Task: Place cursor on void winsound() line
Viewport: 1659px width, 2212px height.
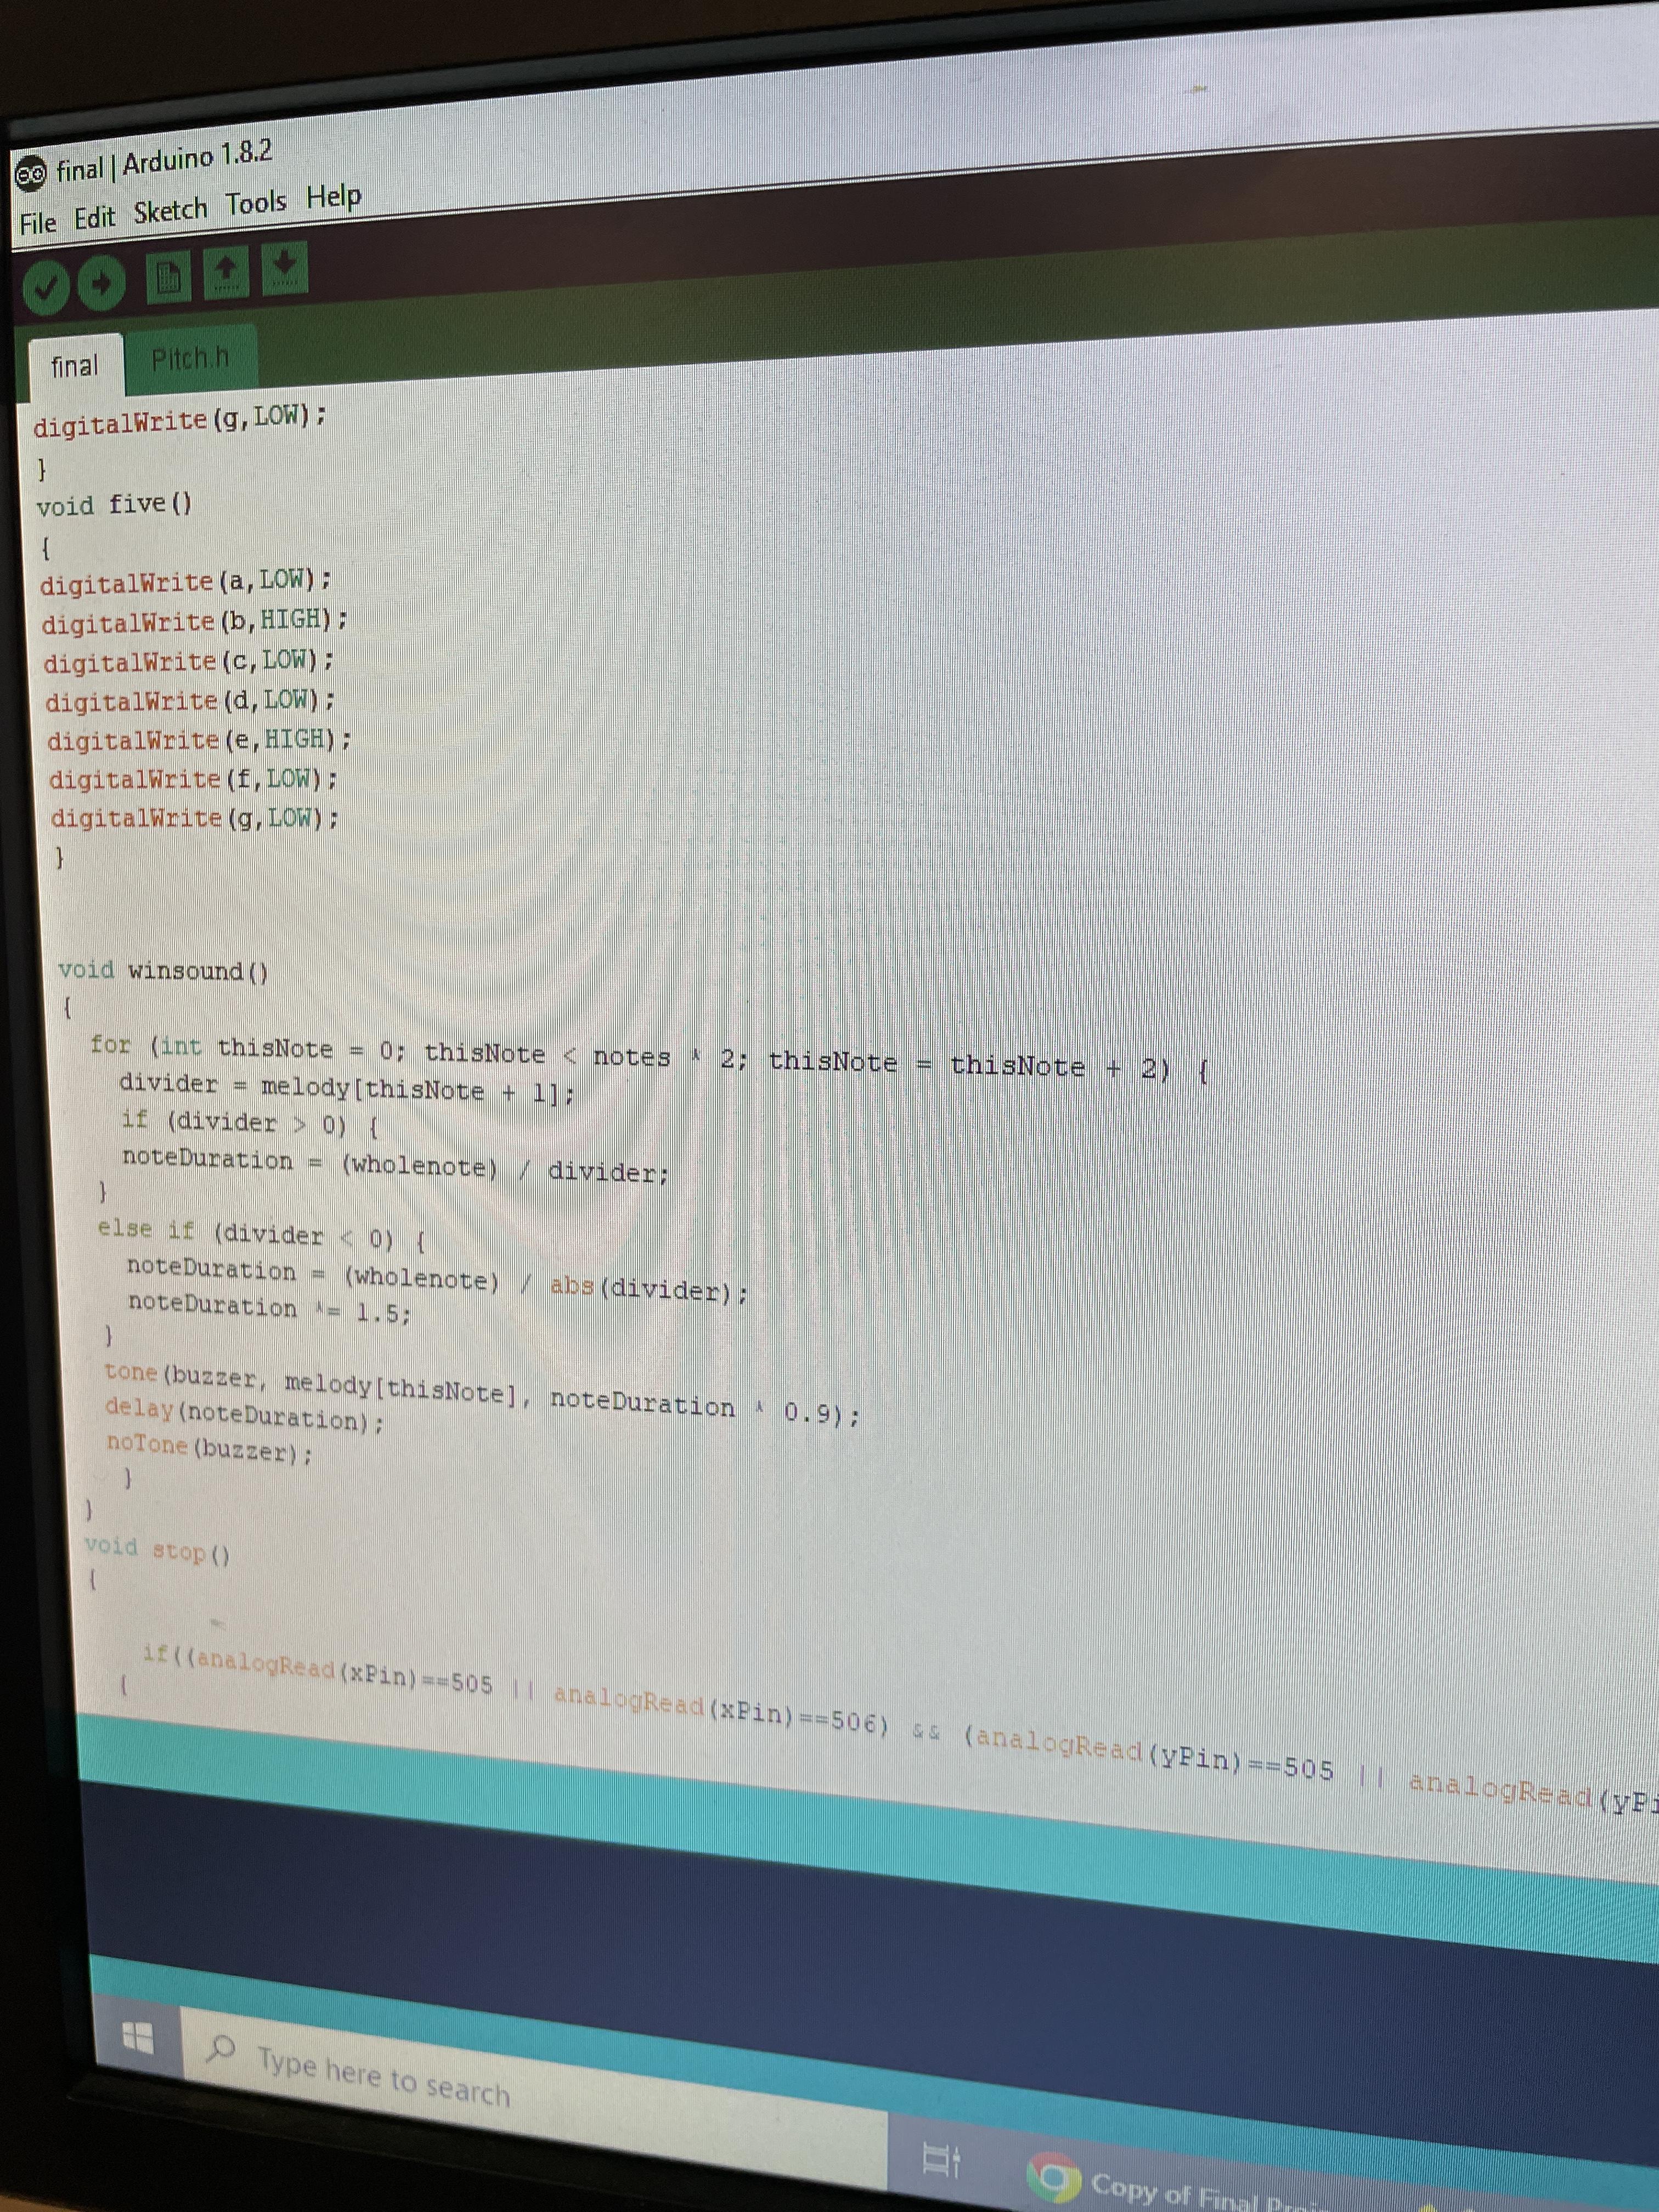Action: [x=165, y=970]
